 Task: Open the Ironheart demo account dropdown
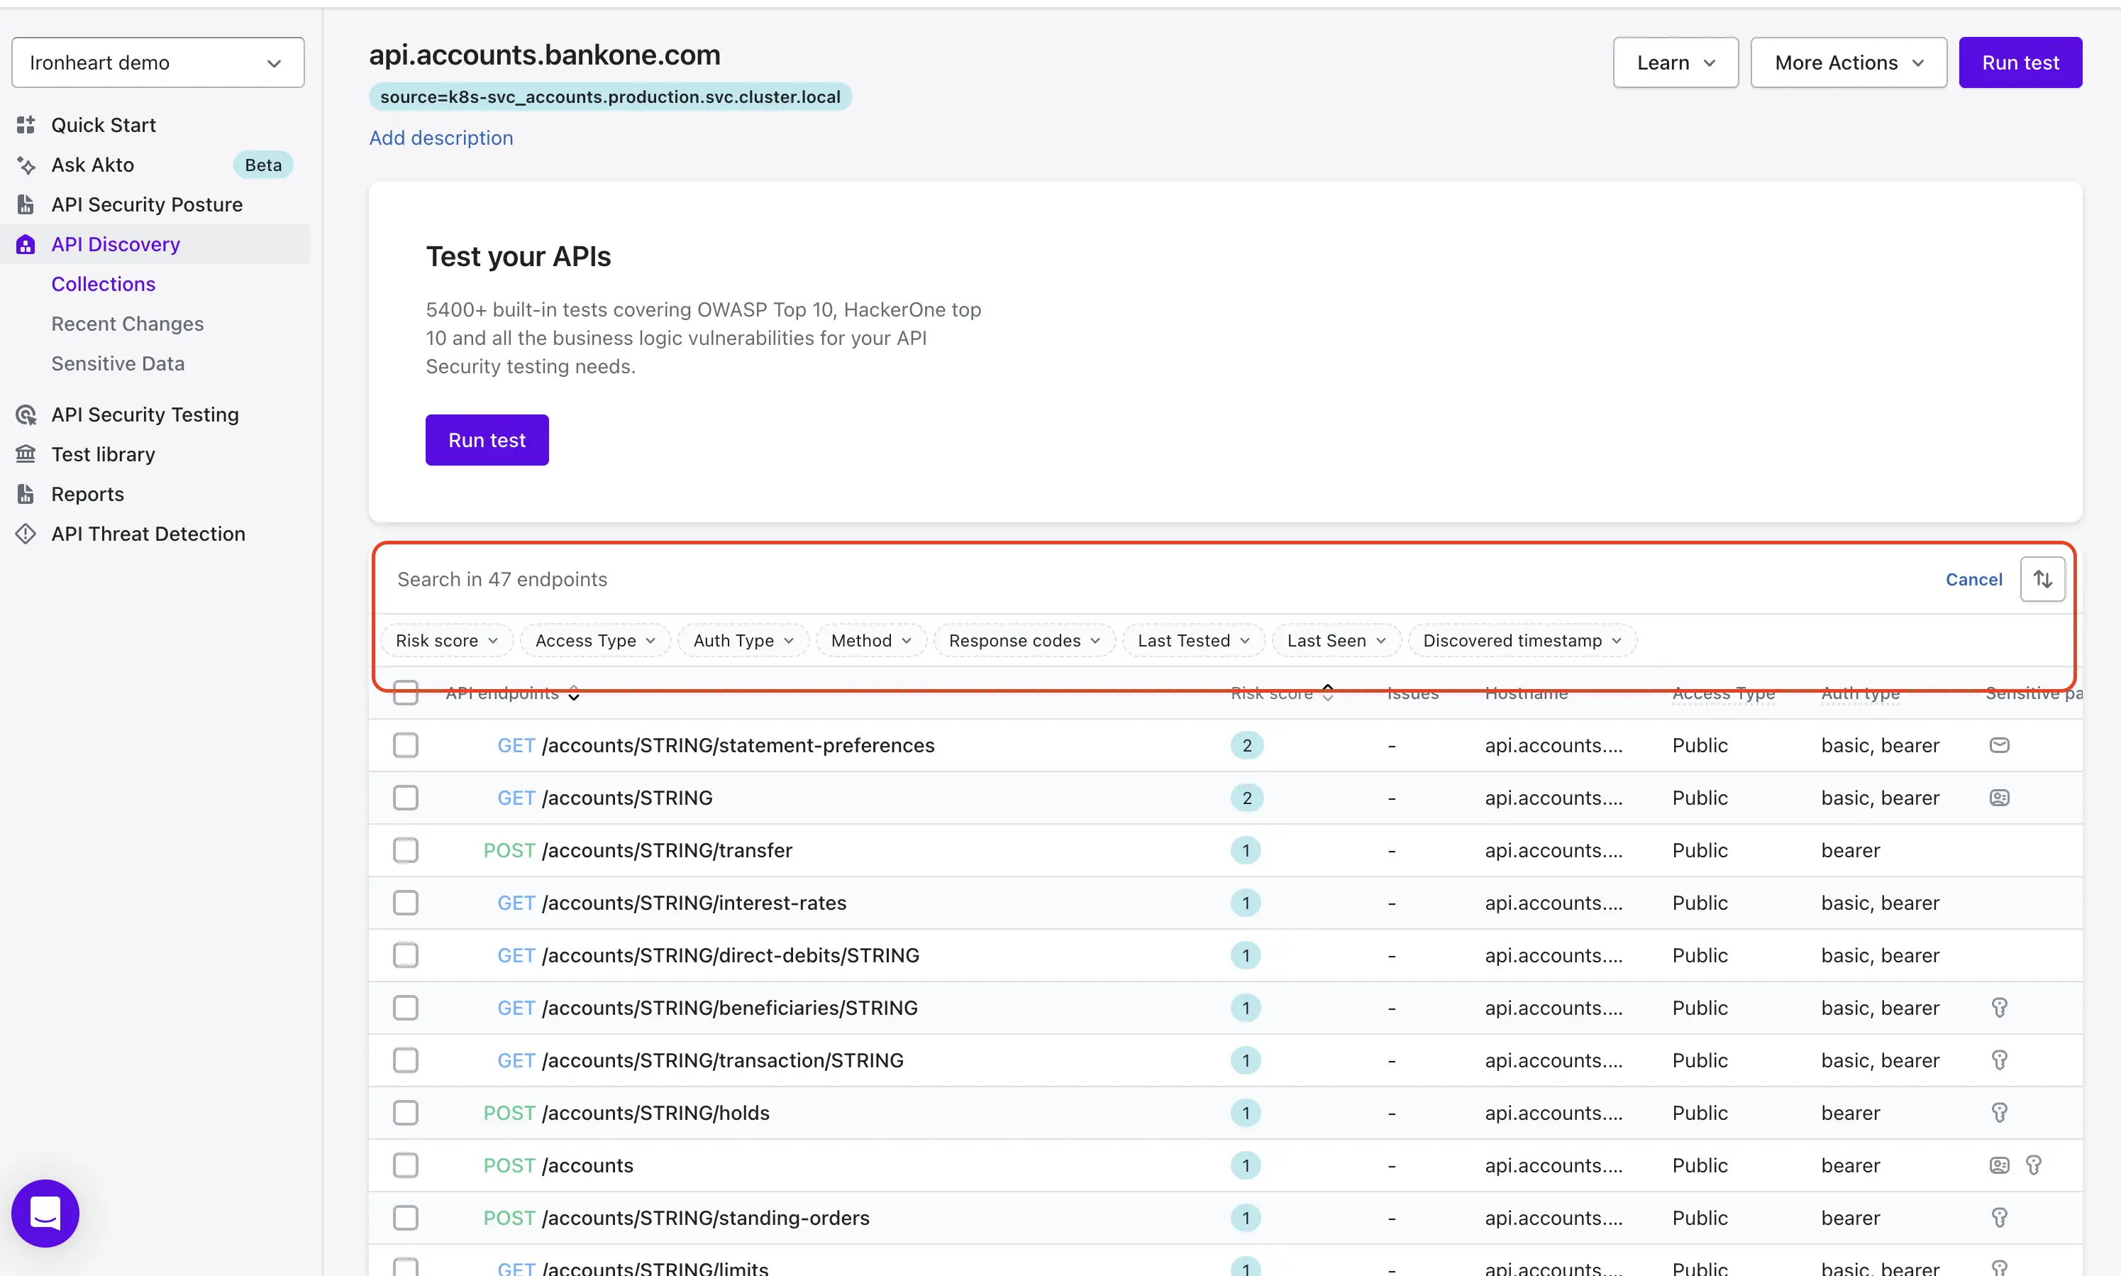tap(158, 62)
